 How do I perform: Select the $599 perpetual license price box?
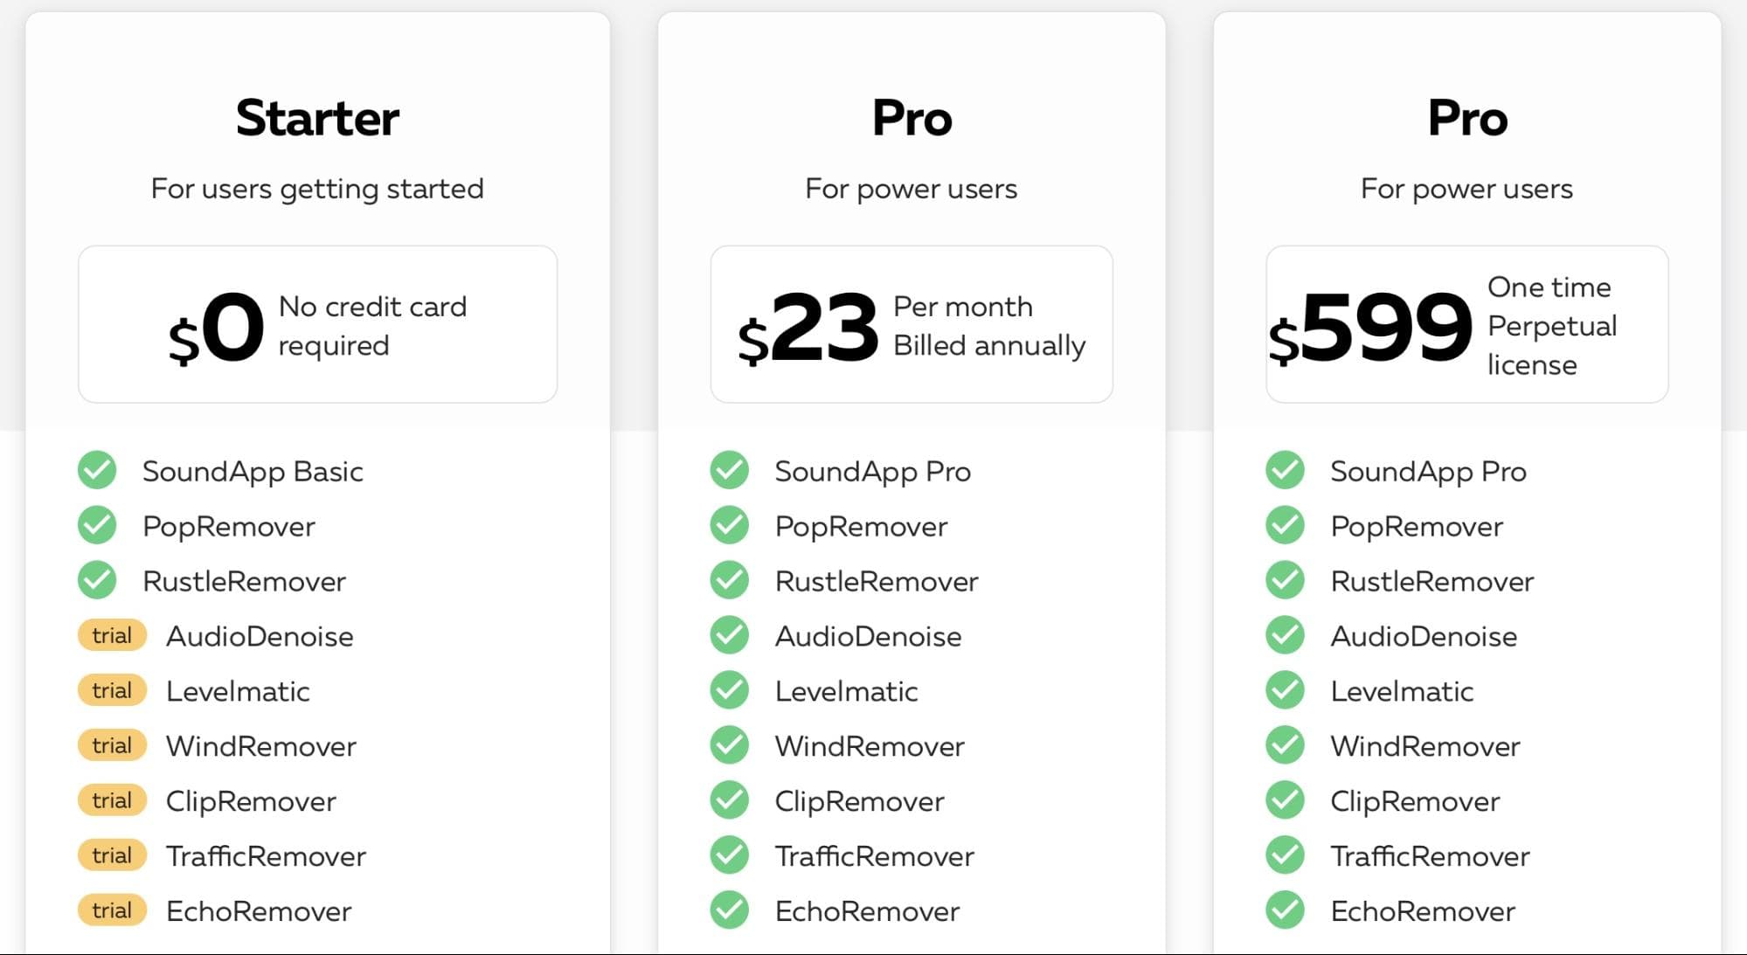[1467, 324]
